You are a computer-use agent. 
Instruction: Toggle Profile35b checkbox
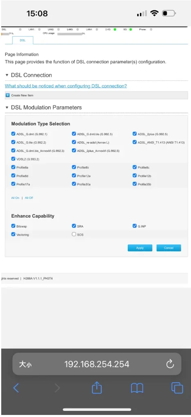(x=134, y=184)
